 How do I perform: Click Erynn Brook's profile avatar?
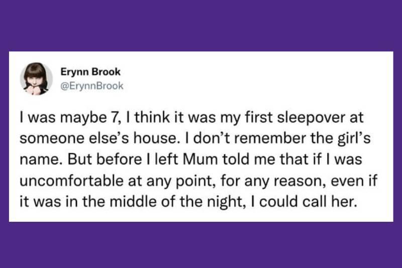coord(36,79)
